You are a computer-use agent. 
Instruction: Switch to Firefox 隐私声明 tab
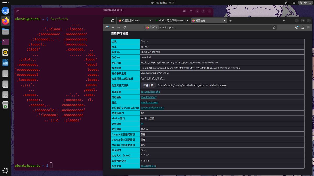tap(172, 21)
